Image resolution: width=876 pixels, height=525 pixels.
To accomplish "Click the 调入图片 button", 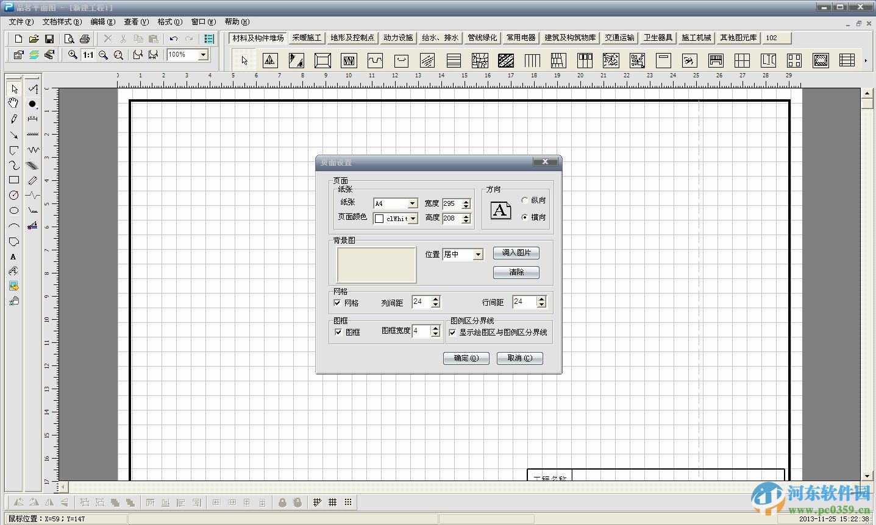I will [516, 253].
